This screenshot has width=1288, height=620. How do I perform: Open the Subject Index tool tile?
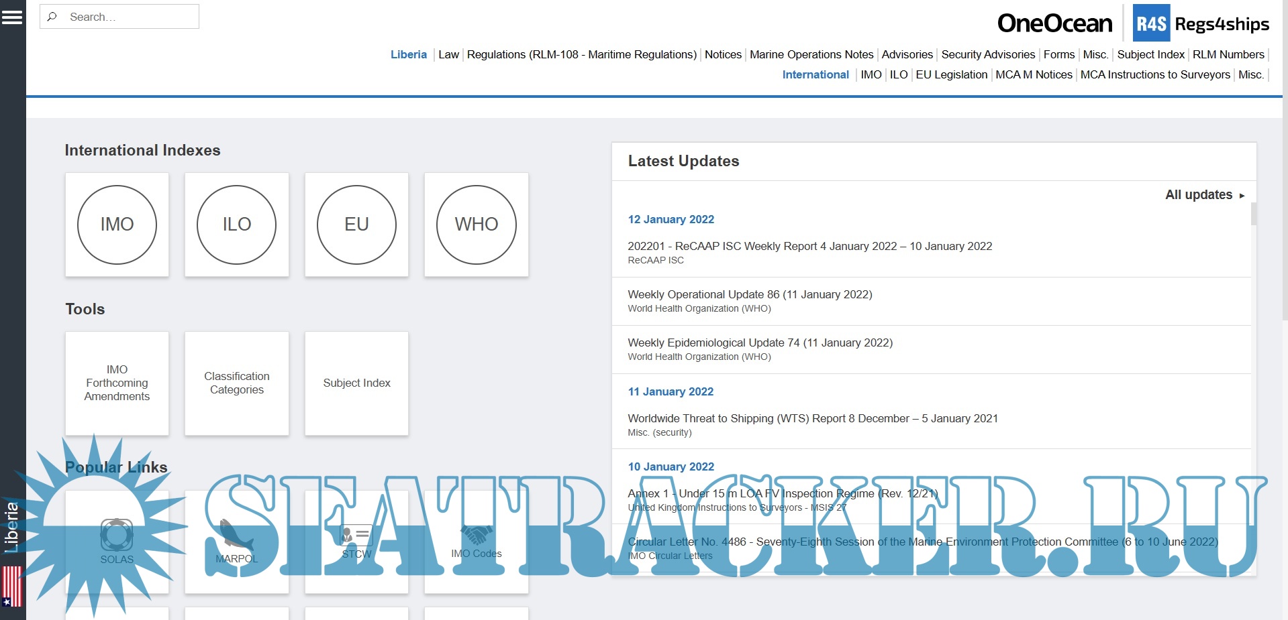(356, 383)
